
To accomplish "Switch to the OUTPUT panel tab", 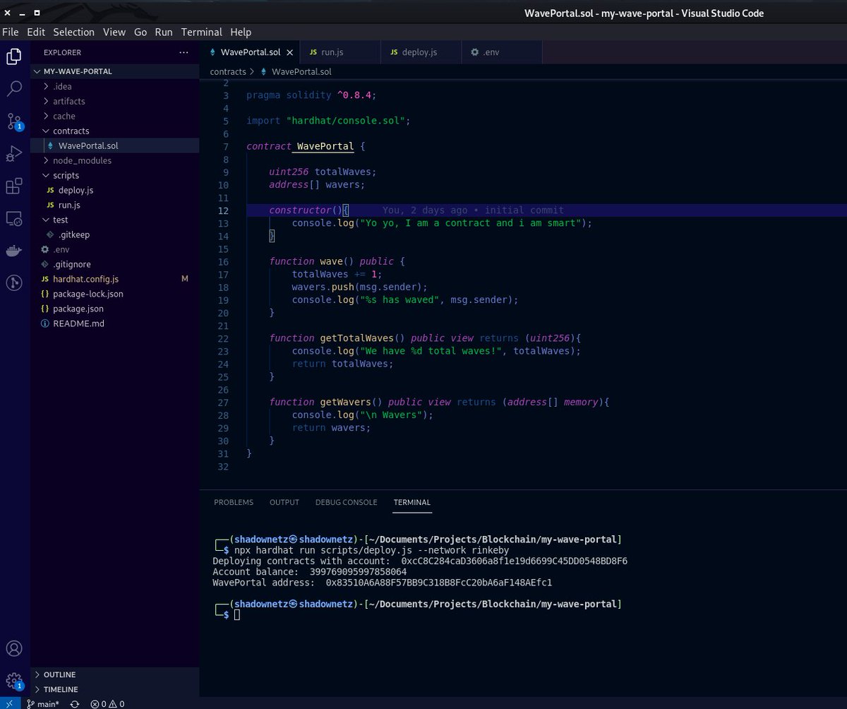I will 284,502.
